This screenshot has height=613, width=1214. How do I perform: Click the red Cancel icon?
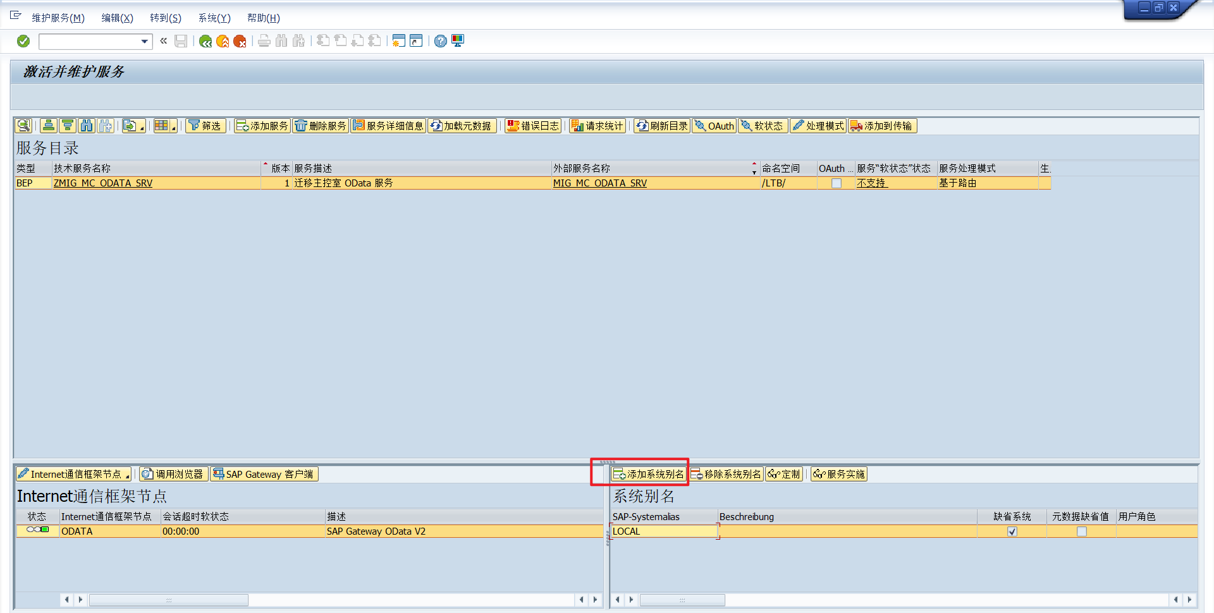click(x=240, y=41)
